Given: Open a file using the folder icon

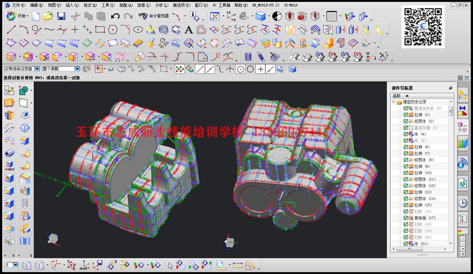Looking at the screenshot, I should pos(48,16).
